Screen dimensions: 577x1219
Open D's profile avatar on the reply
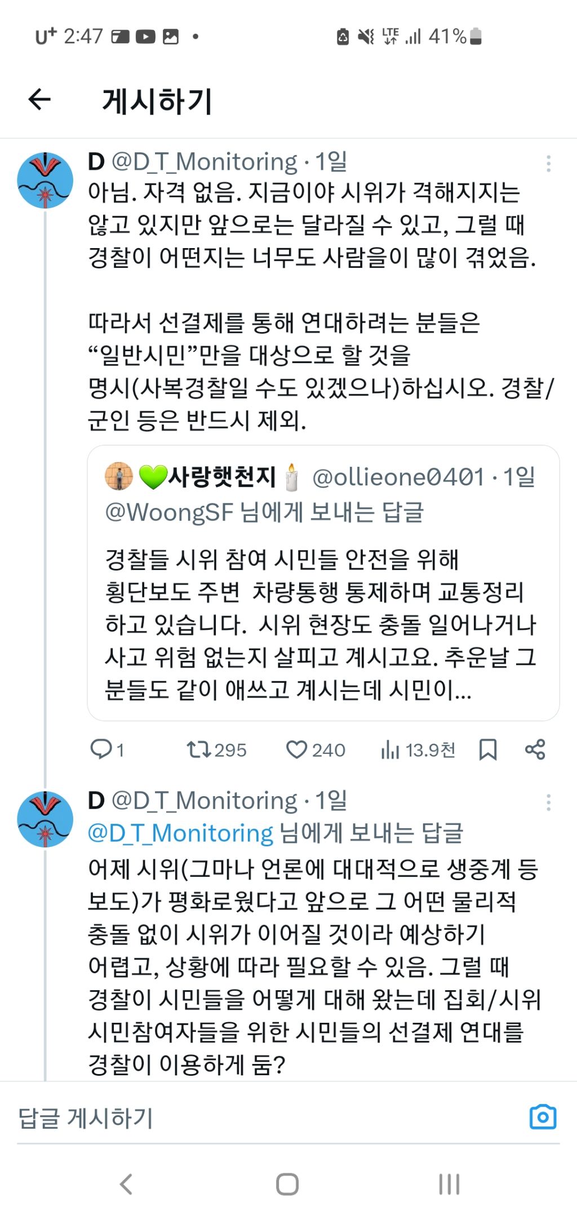pos(45,819)
